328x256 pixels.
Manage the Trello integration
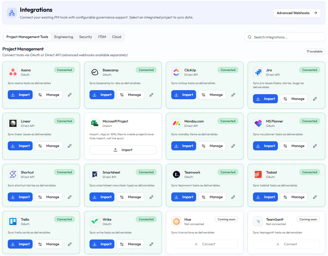click(x=48, y=244)
